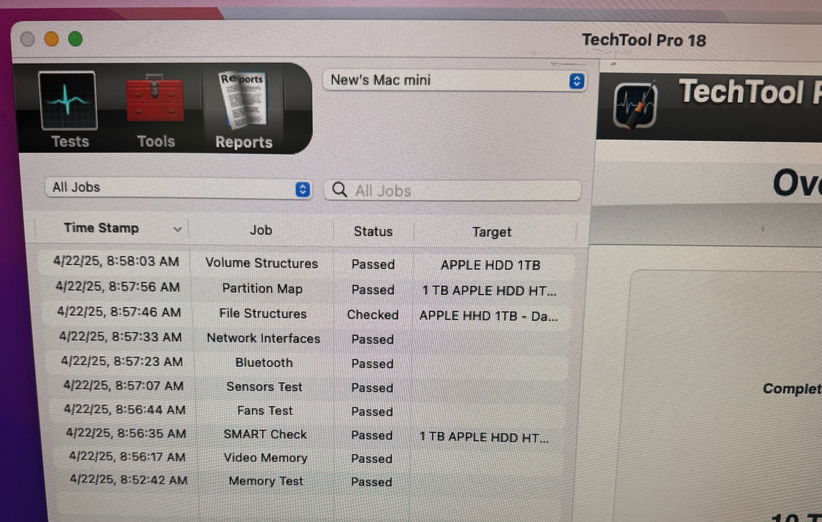Open the Tests heartbeat monitor icon

(68, 101)
